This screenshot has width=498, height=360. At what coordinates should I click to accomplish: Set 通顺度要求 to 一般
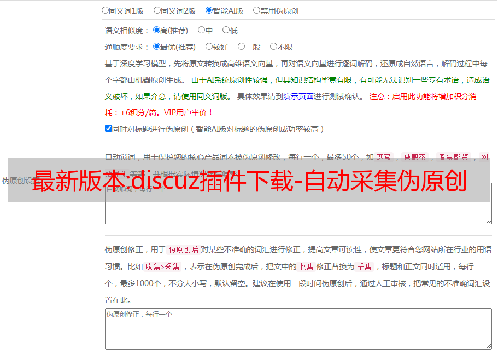coord(242,47)
